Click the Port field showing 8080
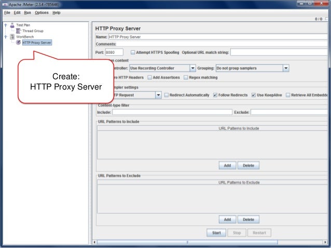This screenshot has width=331, height=248. 114,52
